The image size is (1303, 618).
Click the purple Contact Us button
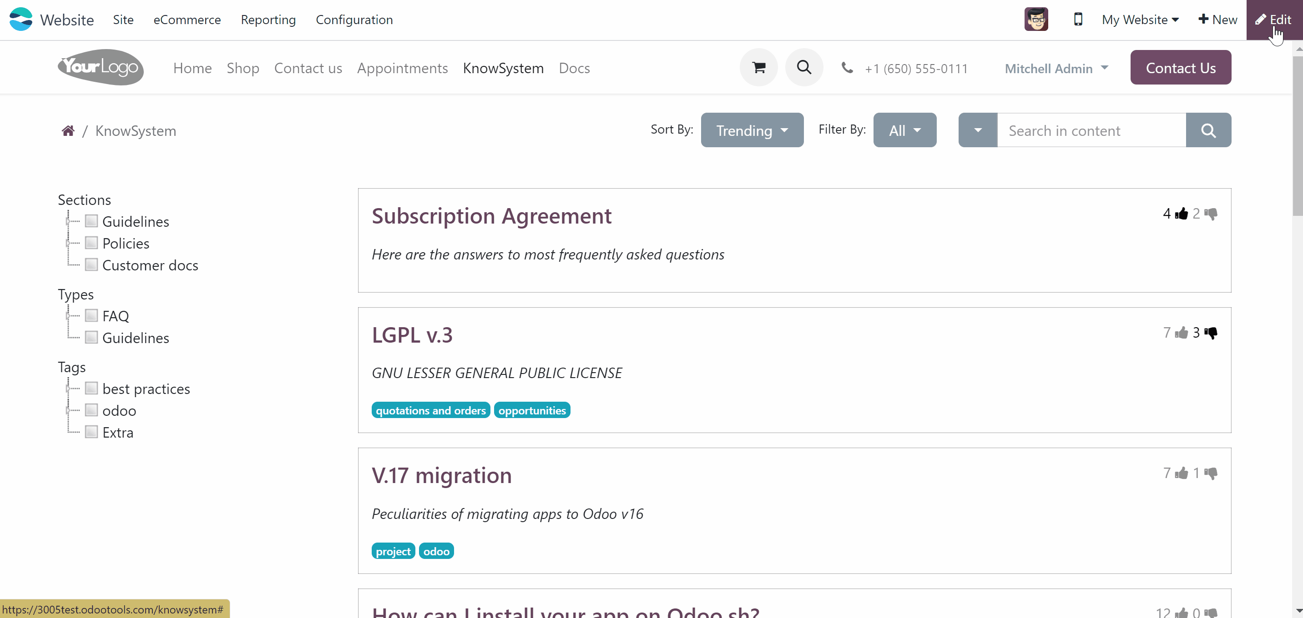(1181, 67)
